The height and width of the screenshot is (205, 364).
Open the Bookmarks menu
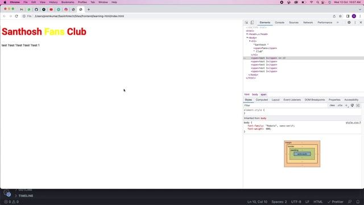pyautogui.click(x=68, y=2)
